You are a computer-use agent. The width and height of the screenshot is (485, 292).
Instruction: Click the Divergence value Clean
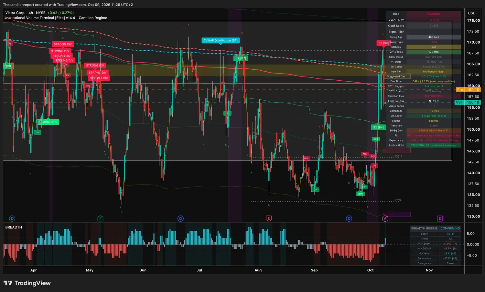pyautogui.click(x=450, y=263)
